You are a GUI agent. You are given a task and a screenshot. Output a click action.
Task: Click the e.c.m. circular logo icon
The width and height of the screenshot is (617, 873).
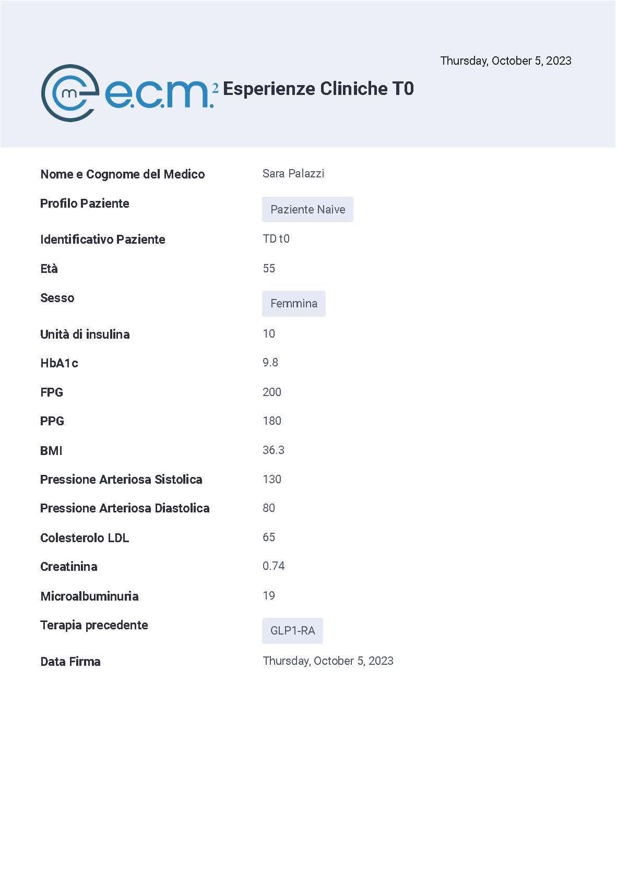[70, 93]
